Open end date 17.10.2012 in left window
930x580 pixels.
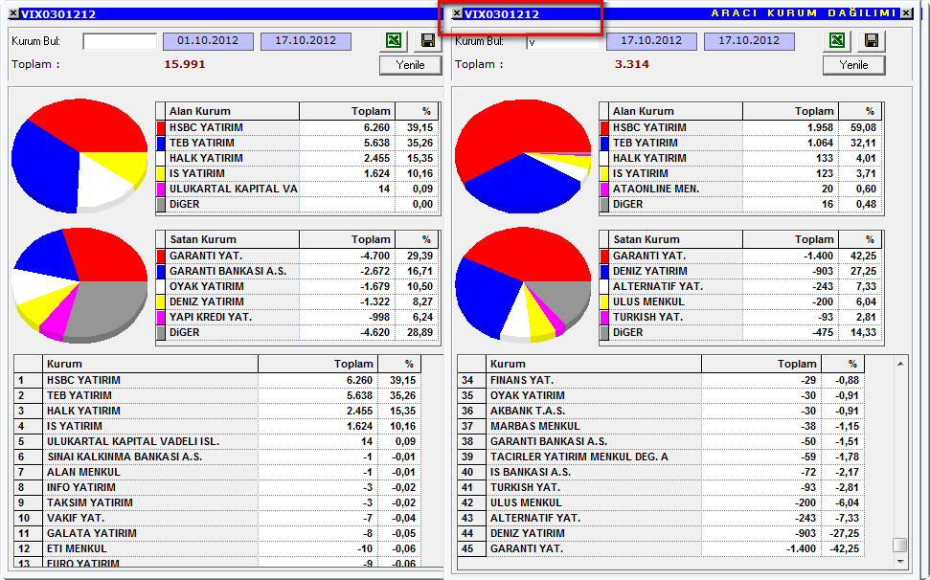tap(306, 41)
